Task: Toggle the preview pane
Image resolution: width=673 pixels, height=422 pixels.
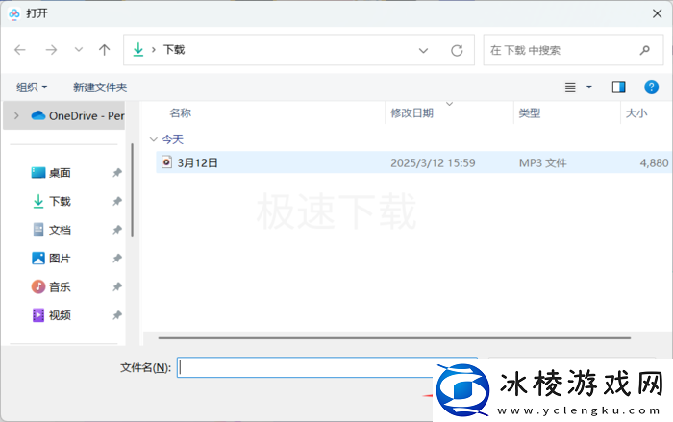Action: pyautogui.click(x=618, y=87)
